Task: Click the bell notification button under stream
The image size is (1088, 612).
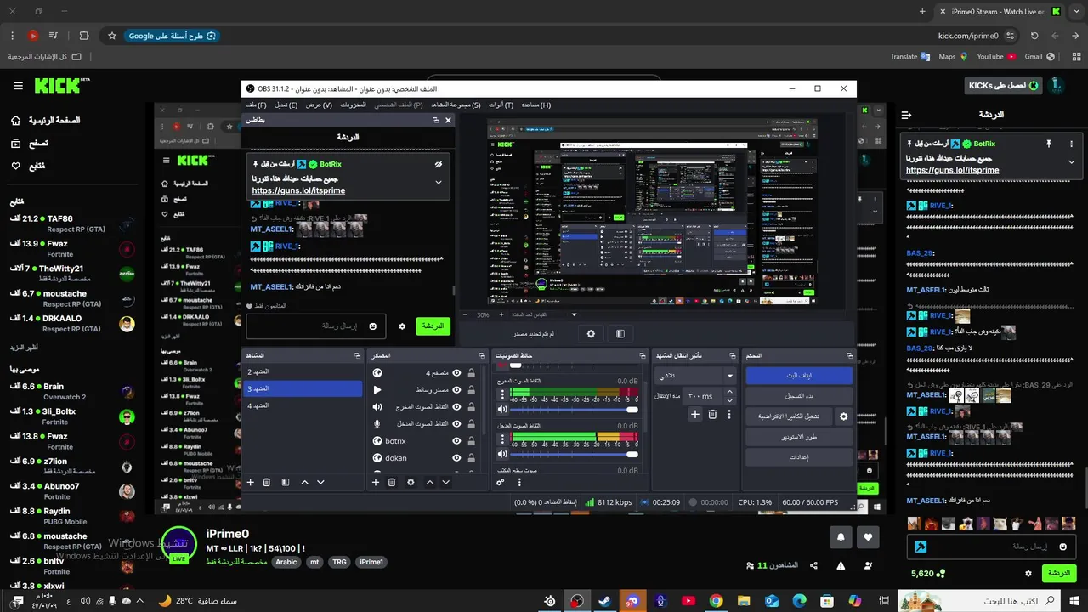Action: (841, 537)
